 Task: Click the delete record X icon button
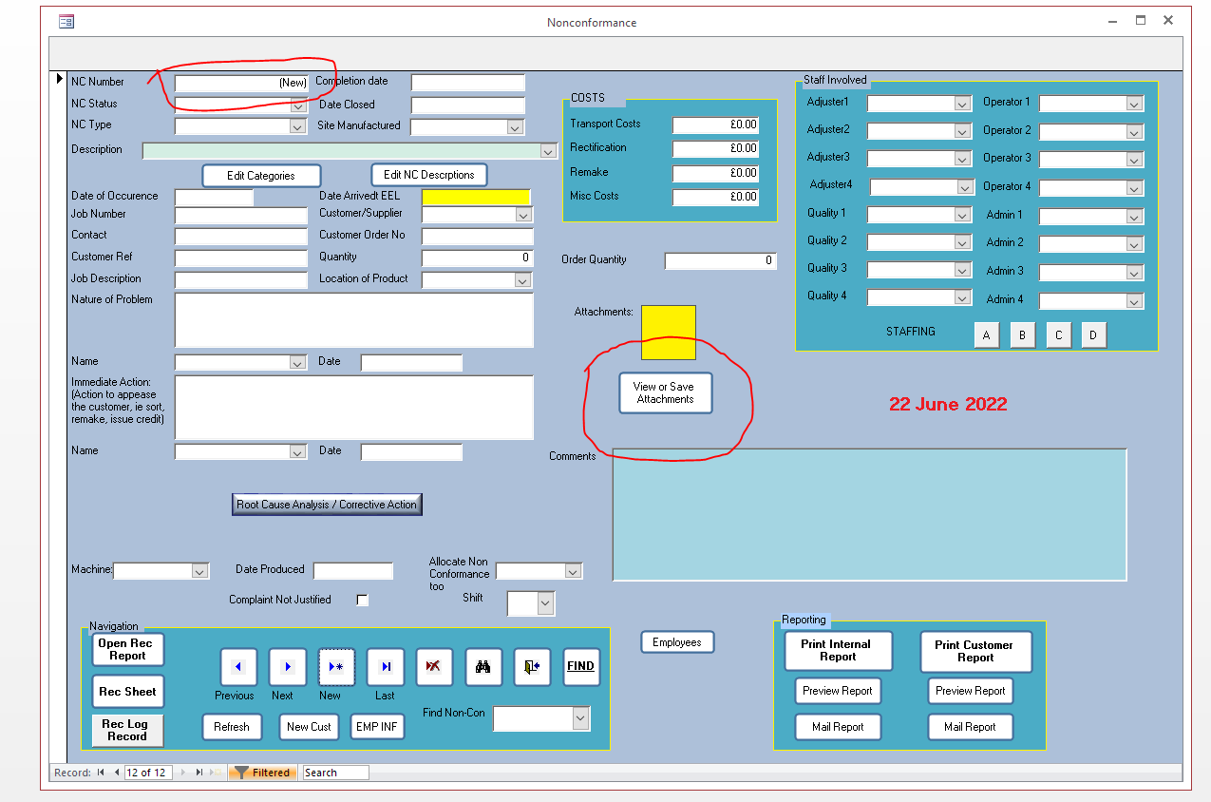[434, 667]
